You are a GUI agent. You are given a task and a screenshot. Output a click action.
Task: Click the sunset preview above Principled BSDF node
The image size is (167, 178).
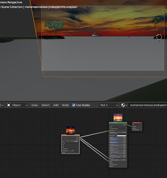pyautogui.click(x=118, y=118)
